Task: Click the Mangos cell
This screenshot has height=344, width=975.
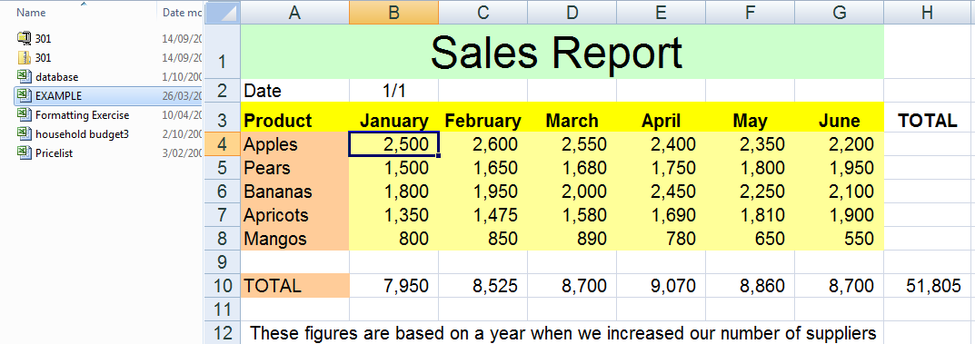Action: (x=294, y=239)
